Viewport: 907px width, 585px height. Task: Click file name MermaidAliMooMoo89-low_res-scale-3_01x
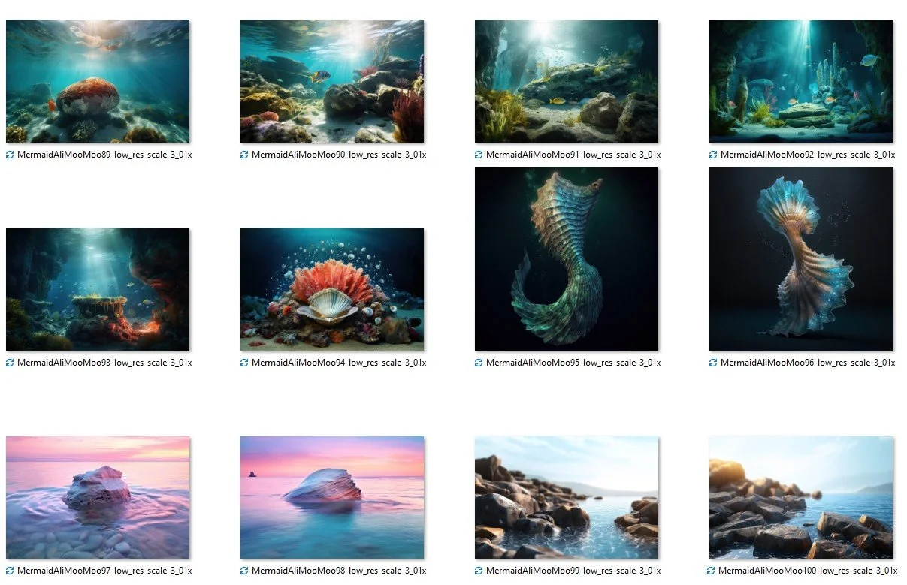coord(104,155)
